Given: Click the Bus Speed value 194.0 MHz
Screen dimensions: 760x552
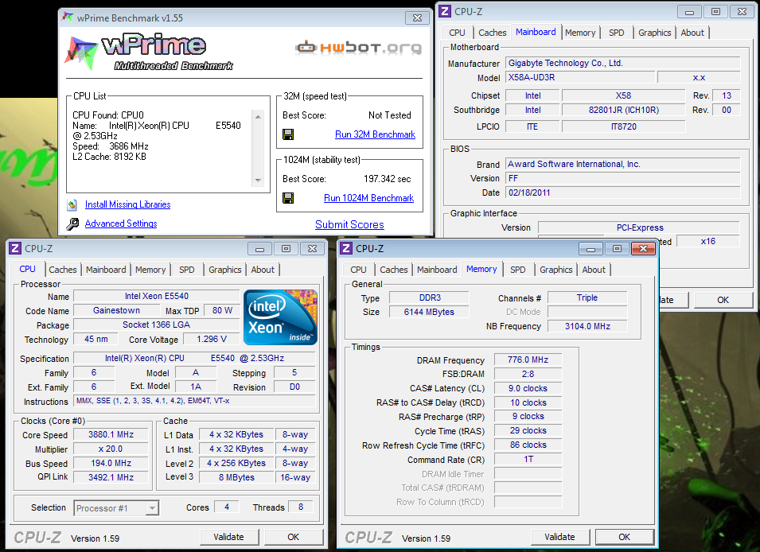Looking at the screenshot, I should 111,463.
